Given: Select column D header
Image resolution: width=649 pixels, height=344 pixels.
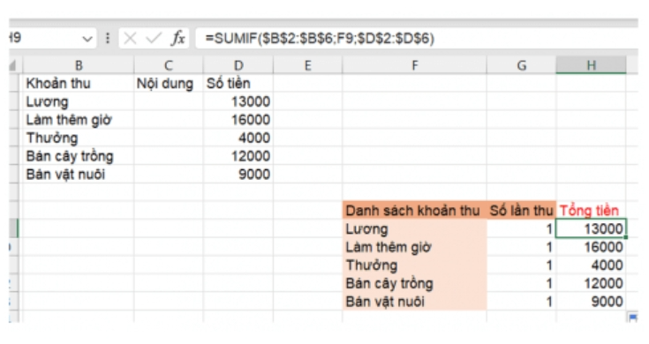Looking at the screenshot, I should click(238, 65).
